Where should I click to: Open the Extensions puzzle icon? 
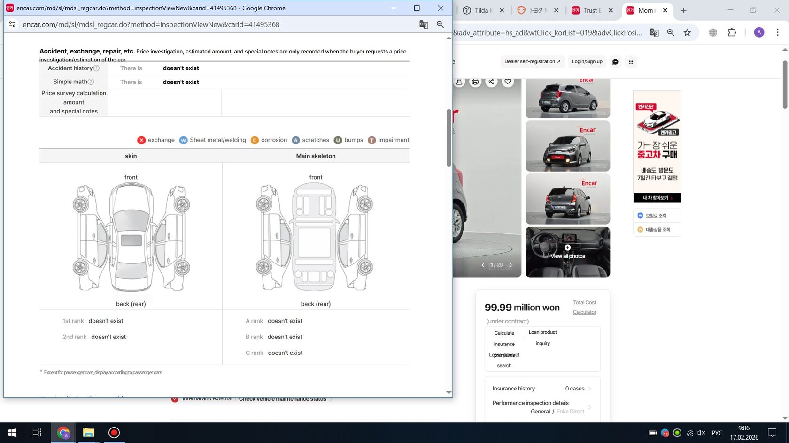(732, 32)
